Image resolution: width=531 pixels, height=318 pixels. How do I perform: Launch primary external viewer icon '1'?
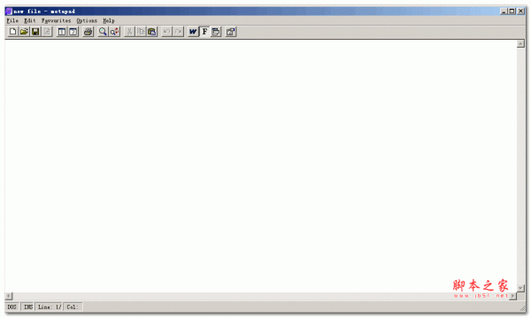62,32
